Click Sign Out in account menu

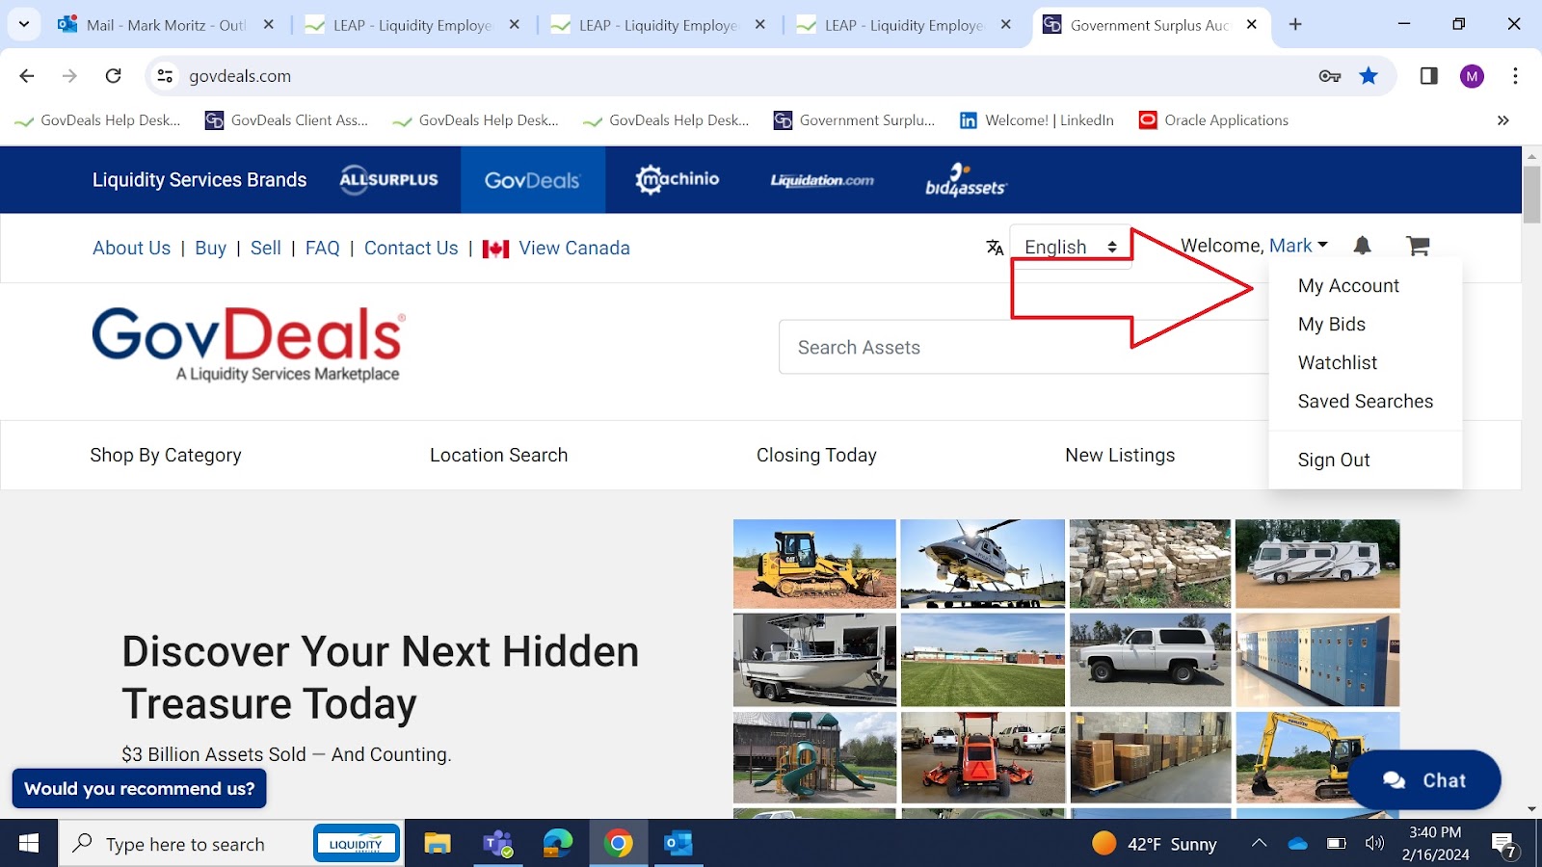(1334, 460)
